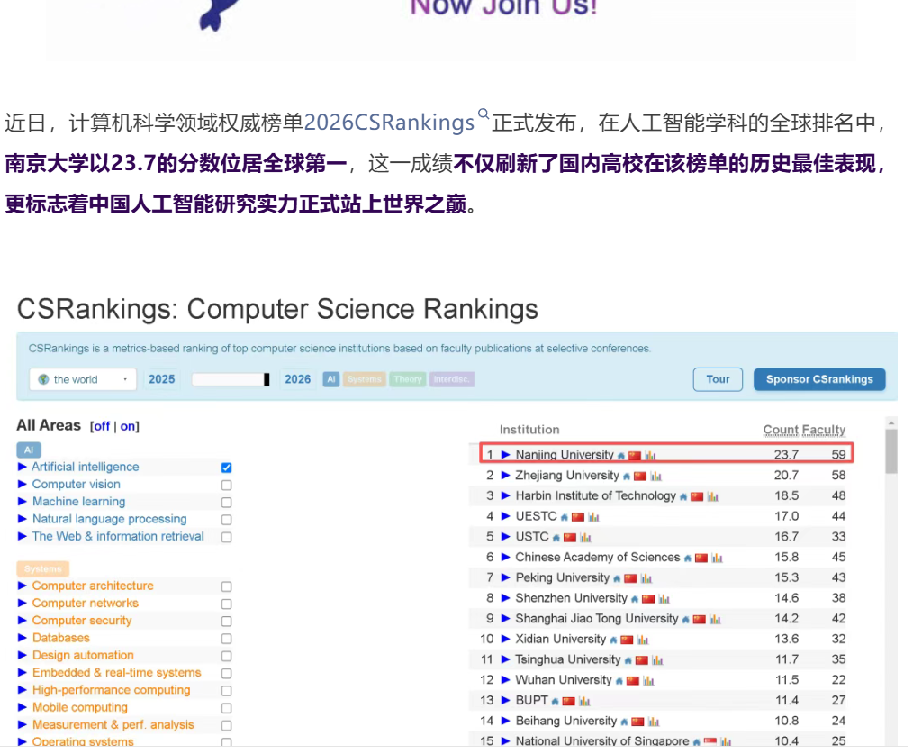The image size is (913, 754).
Task: Sort by Faculty column header
Action: point(824,430)
